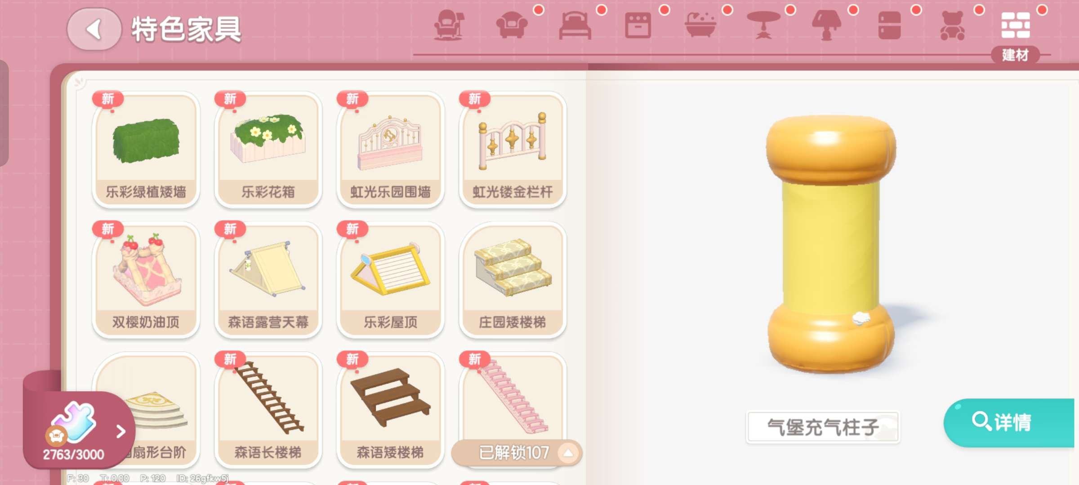Go back with the arrow button
This screenshot has width=1079, height=485.
pos(94,30)
